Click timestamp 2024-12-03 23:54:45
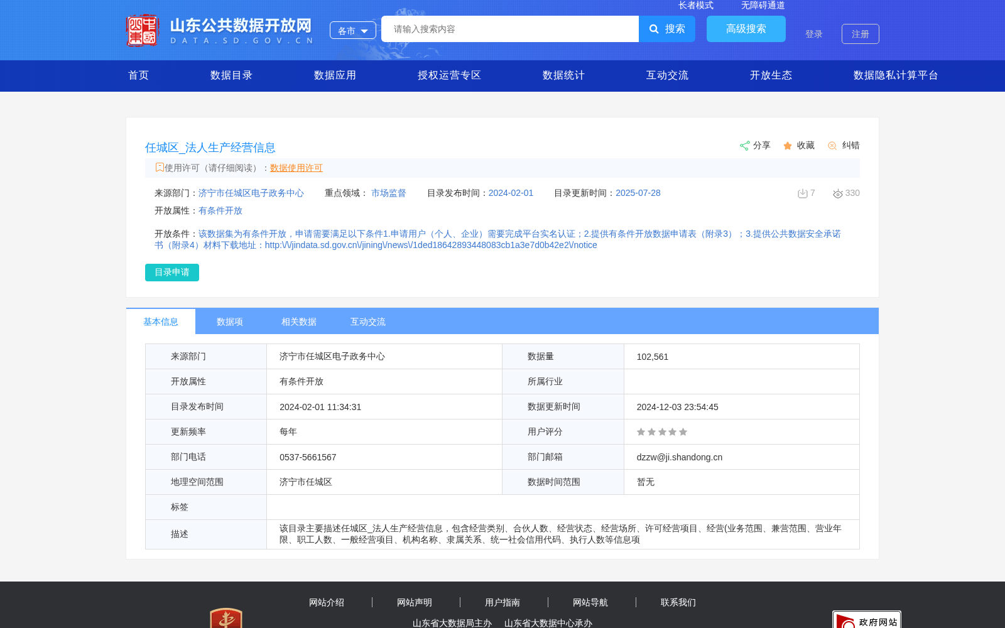The width and height of the screenshot is (1005, 628). click(678, 407)
